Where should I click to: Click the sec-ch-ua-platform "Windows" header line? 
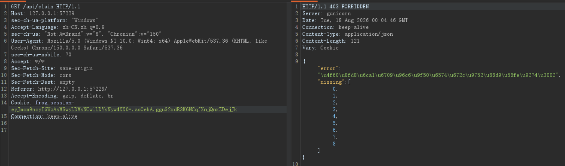click(x=54, y=20)
